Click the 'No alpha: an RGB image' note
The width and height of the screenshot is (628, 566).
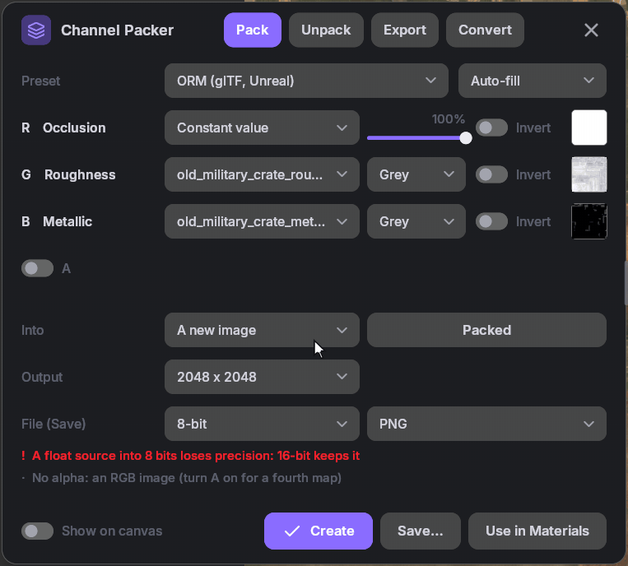click(181, 478)
